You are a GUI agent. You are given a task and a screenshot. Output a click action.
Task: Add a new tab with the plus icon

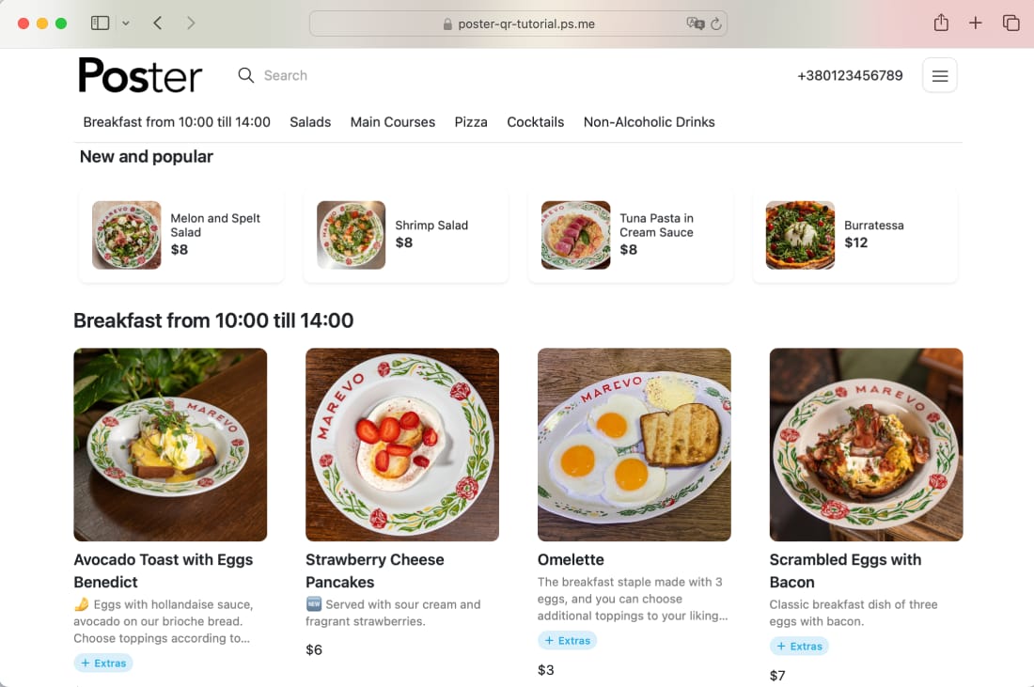click(x=976, y=23)
